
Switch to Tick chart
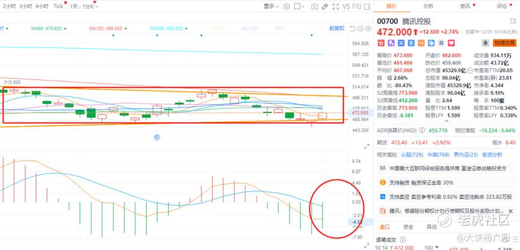click(58, 6)
